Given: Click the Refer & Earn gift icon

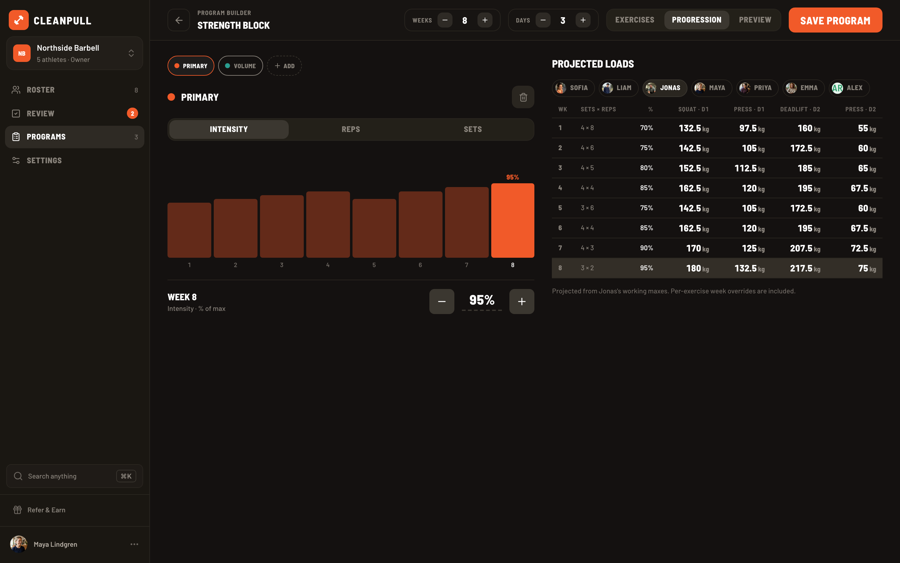Looking at the screenshot, I should point(17,510).
